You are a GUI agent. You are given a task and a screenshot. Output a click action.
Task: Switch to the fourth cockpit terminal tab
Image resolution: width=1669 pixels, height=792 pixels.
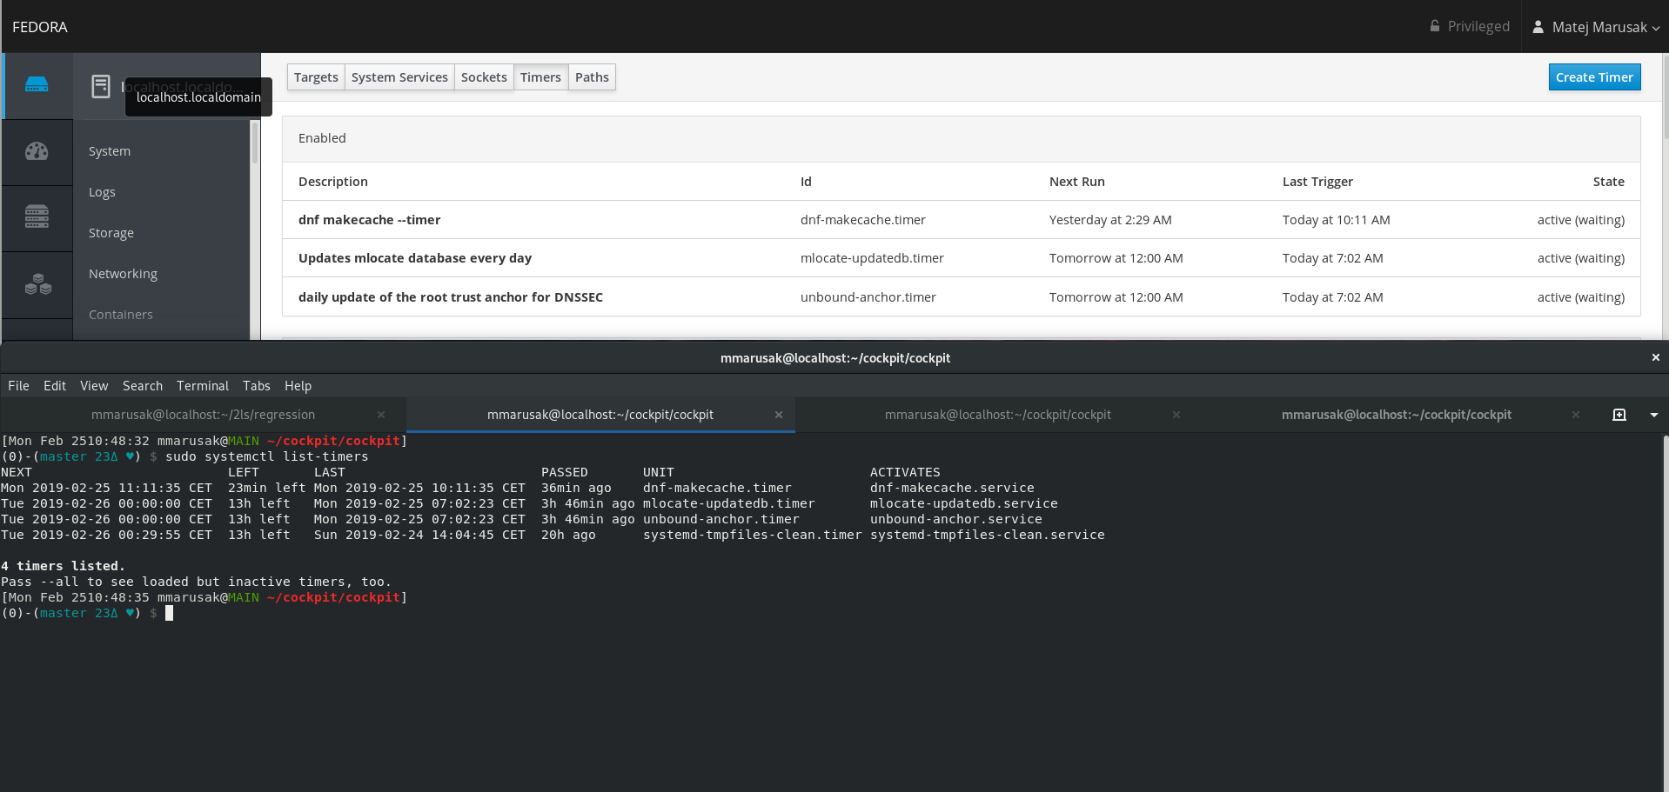point(1396,415)
